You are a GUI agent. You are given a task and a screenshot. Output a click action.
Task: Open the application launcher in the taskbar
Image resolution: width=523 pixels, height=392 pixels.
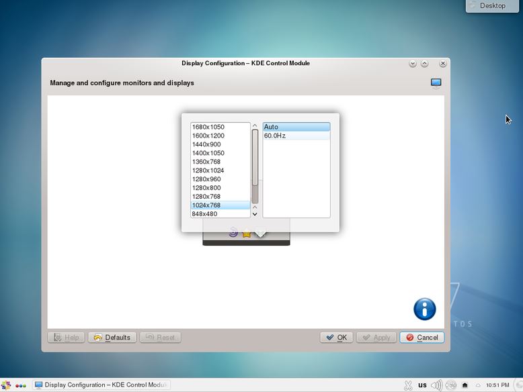pyautogui.click(x=5, y=385)
